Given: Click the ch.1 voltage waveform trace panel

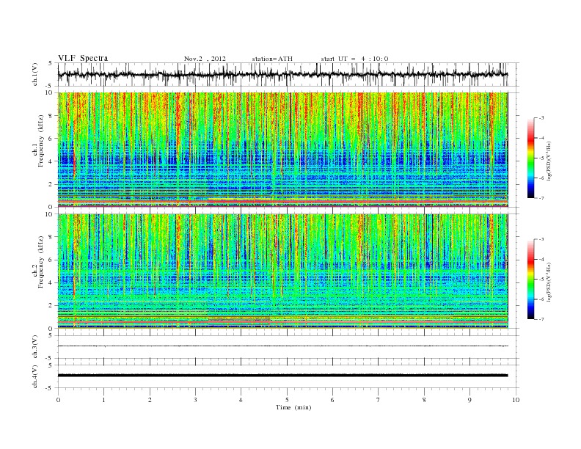Looking at the screenshot, I should tap(288, 74).
